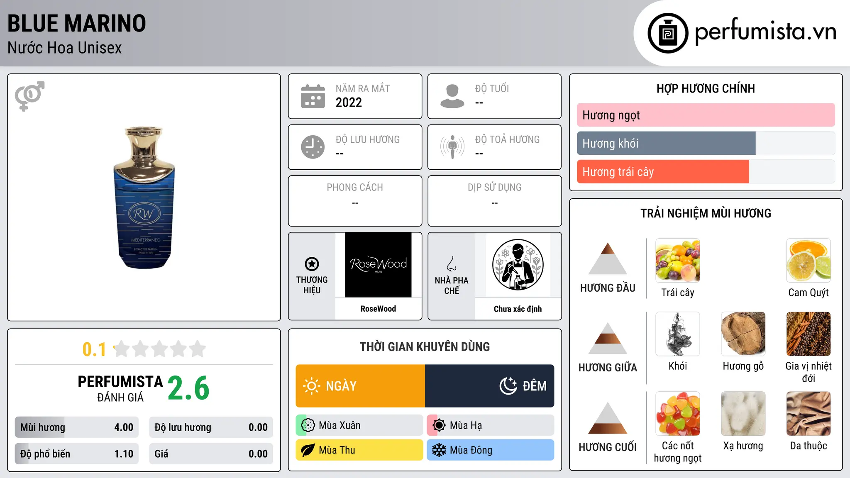Click the unisex gender symbol icon
The image size is (850, 478).
(29, 96)
